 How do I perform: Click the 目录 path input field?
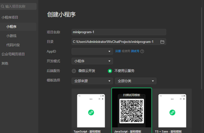coord(115,42)
